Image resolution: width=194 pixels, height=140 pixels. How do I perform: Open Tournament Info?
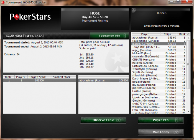(x=109, y=36)
